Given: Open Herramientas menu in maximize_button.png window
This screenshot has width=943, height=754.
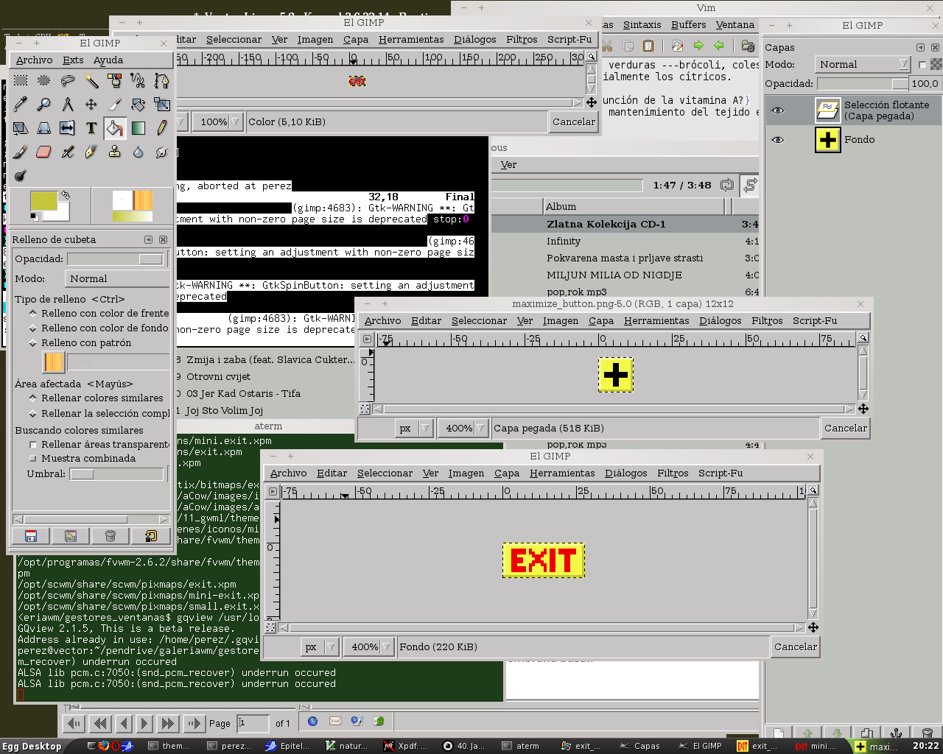Looking at the screenshot, I should (x=656, y=320).
